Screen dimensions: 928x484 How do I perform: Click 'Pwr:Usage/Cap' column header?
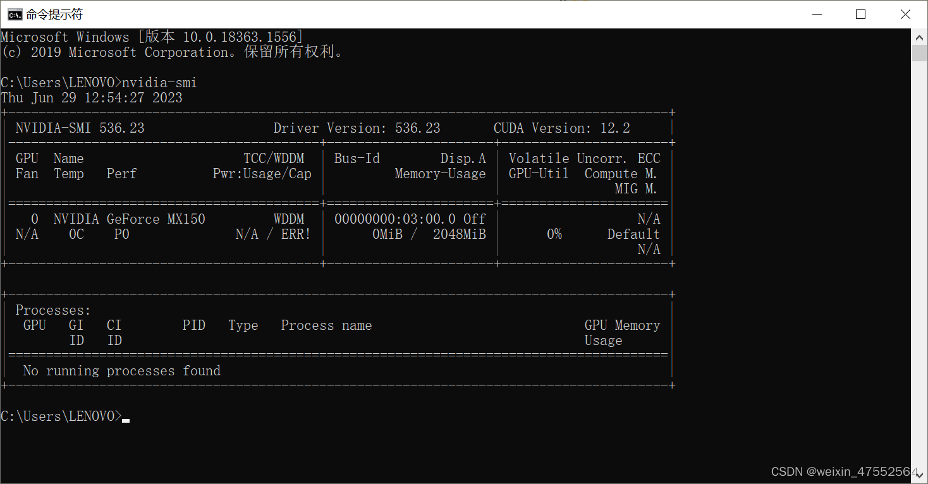(262, 174)
